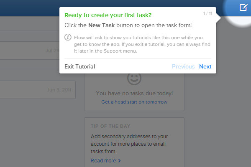
Task: Exit the tutorial
Action: [80, 66]
